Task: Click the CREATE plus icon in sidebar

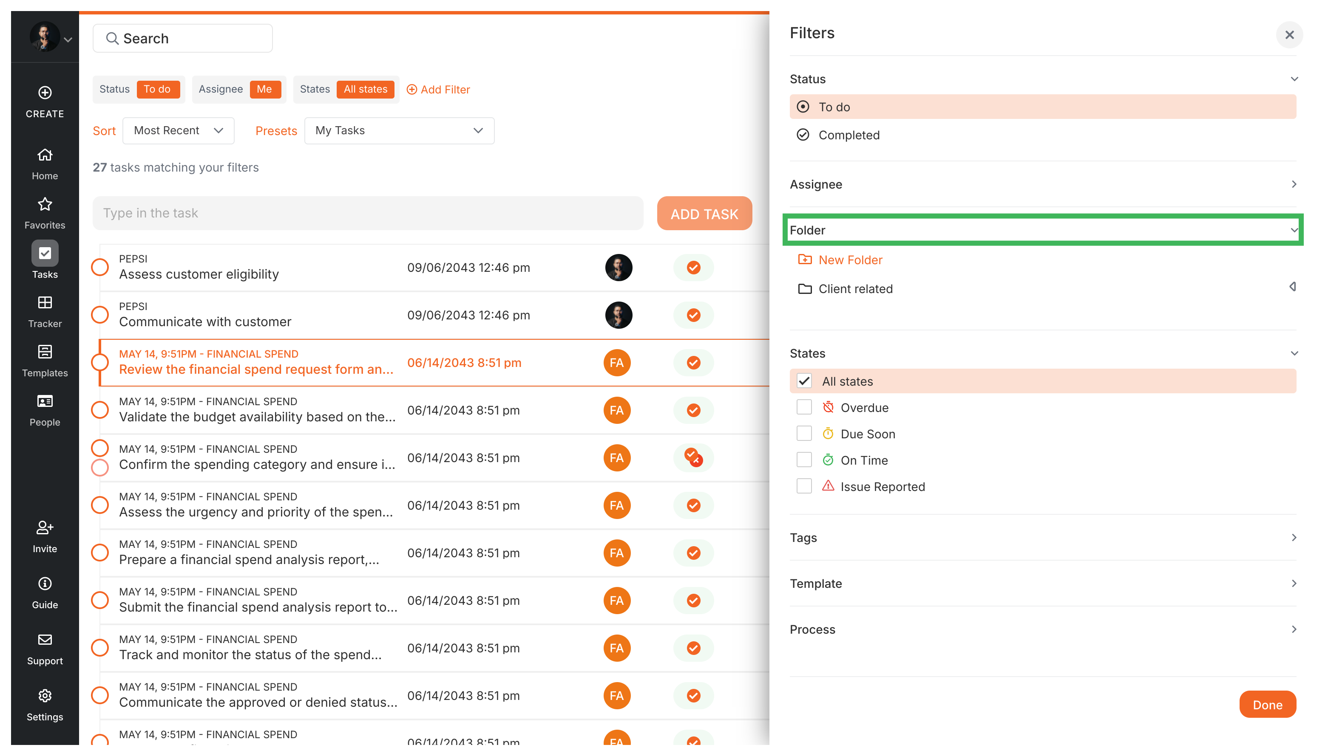Action: coord(45,93)
